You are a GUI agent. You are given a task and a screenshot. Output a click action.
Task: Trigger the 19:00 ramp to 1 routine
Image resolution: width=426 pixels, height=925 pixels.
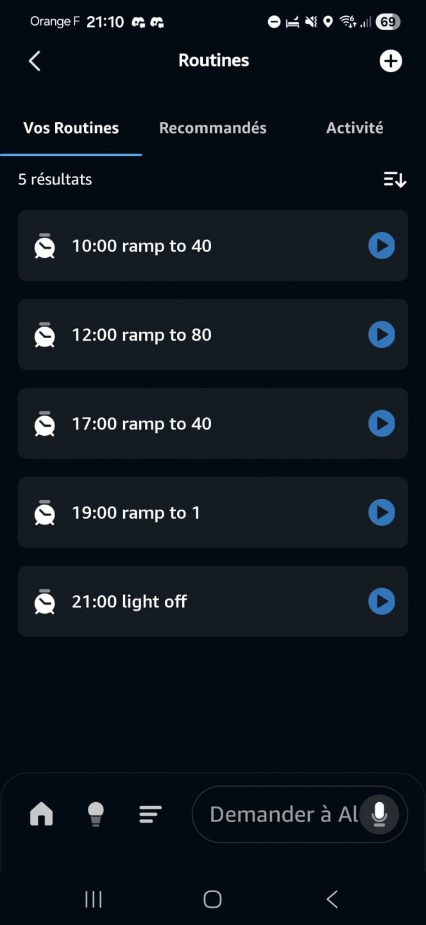pos(381,512)
